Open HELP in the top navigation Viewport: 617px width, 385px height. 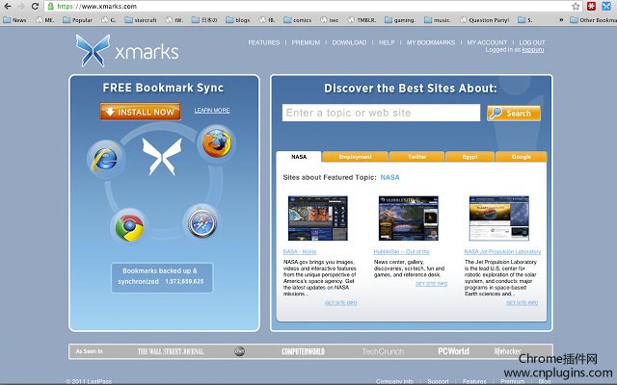tap(387, 42)
